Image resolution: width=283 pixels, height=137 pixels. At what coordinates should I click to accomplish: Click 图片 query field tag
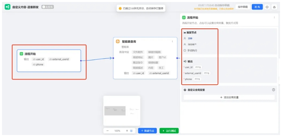coord(151,57)
